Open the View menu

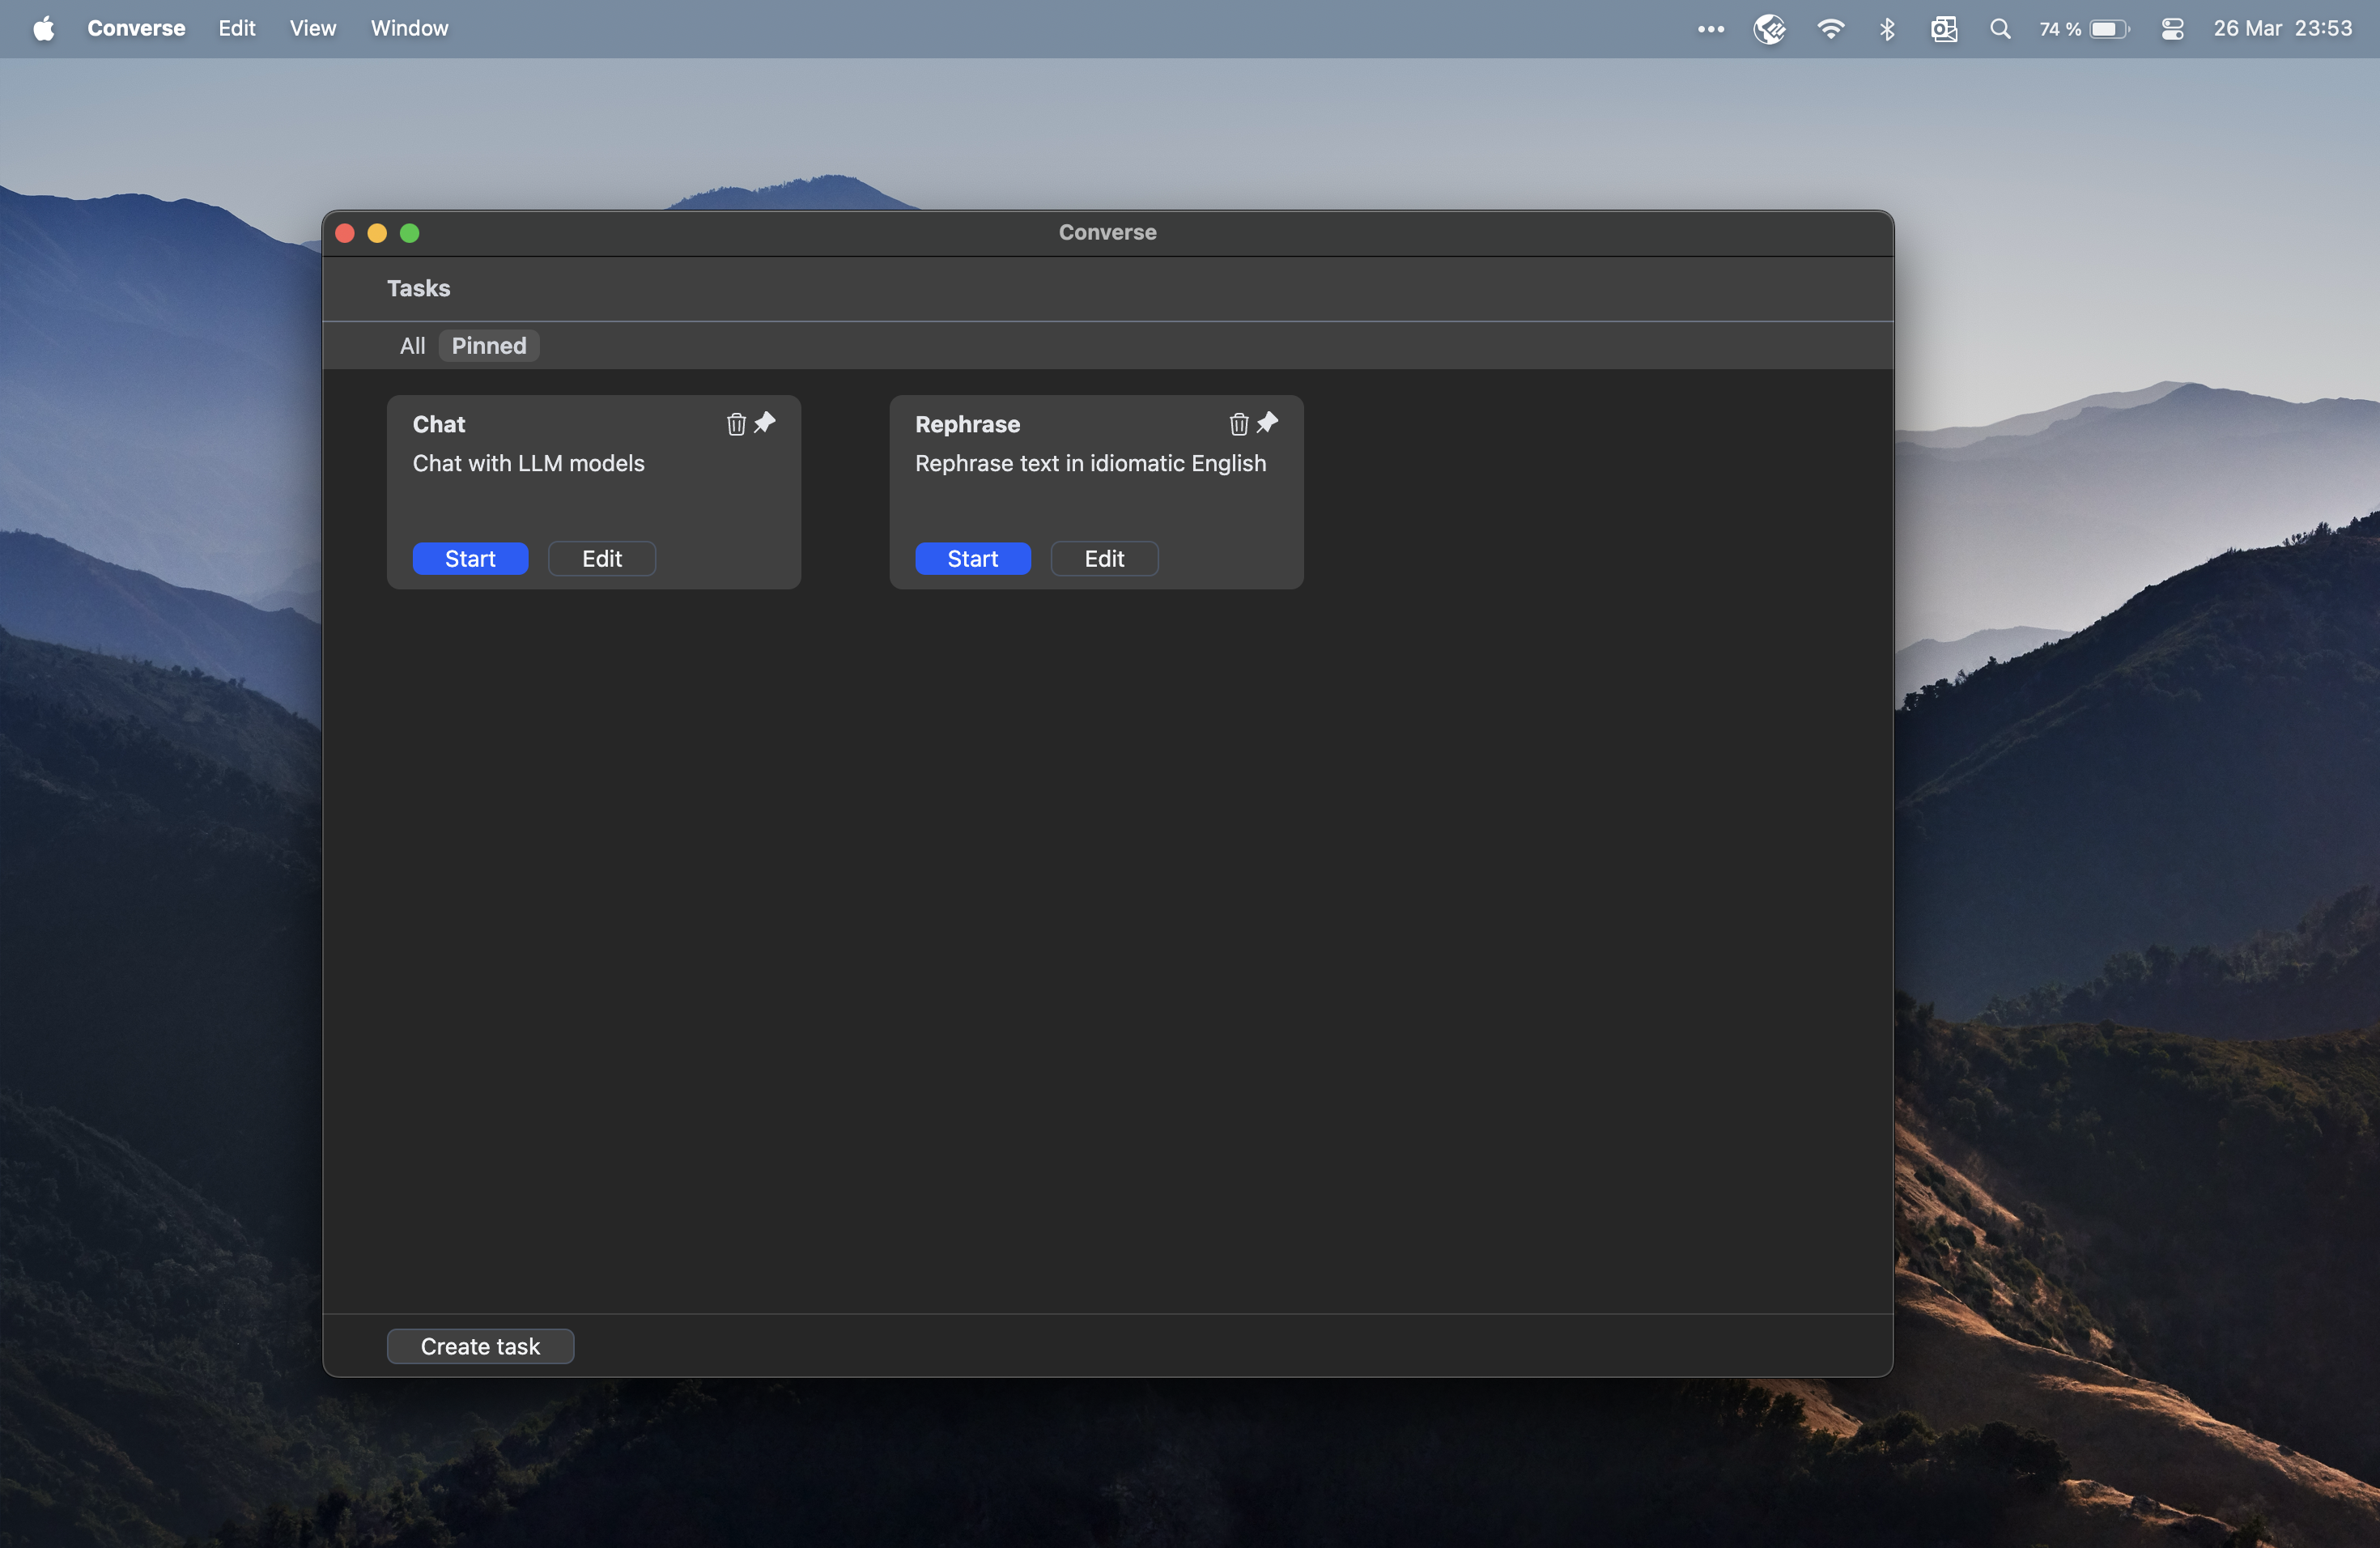313,28
